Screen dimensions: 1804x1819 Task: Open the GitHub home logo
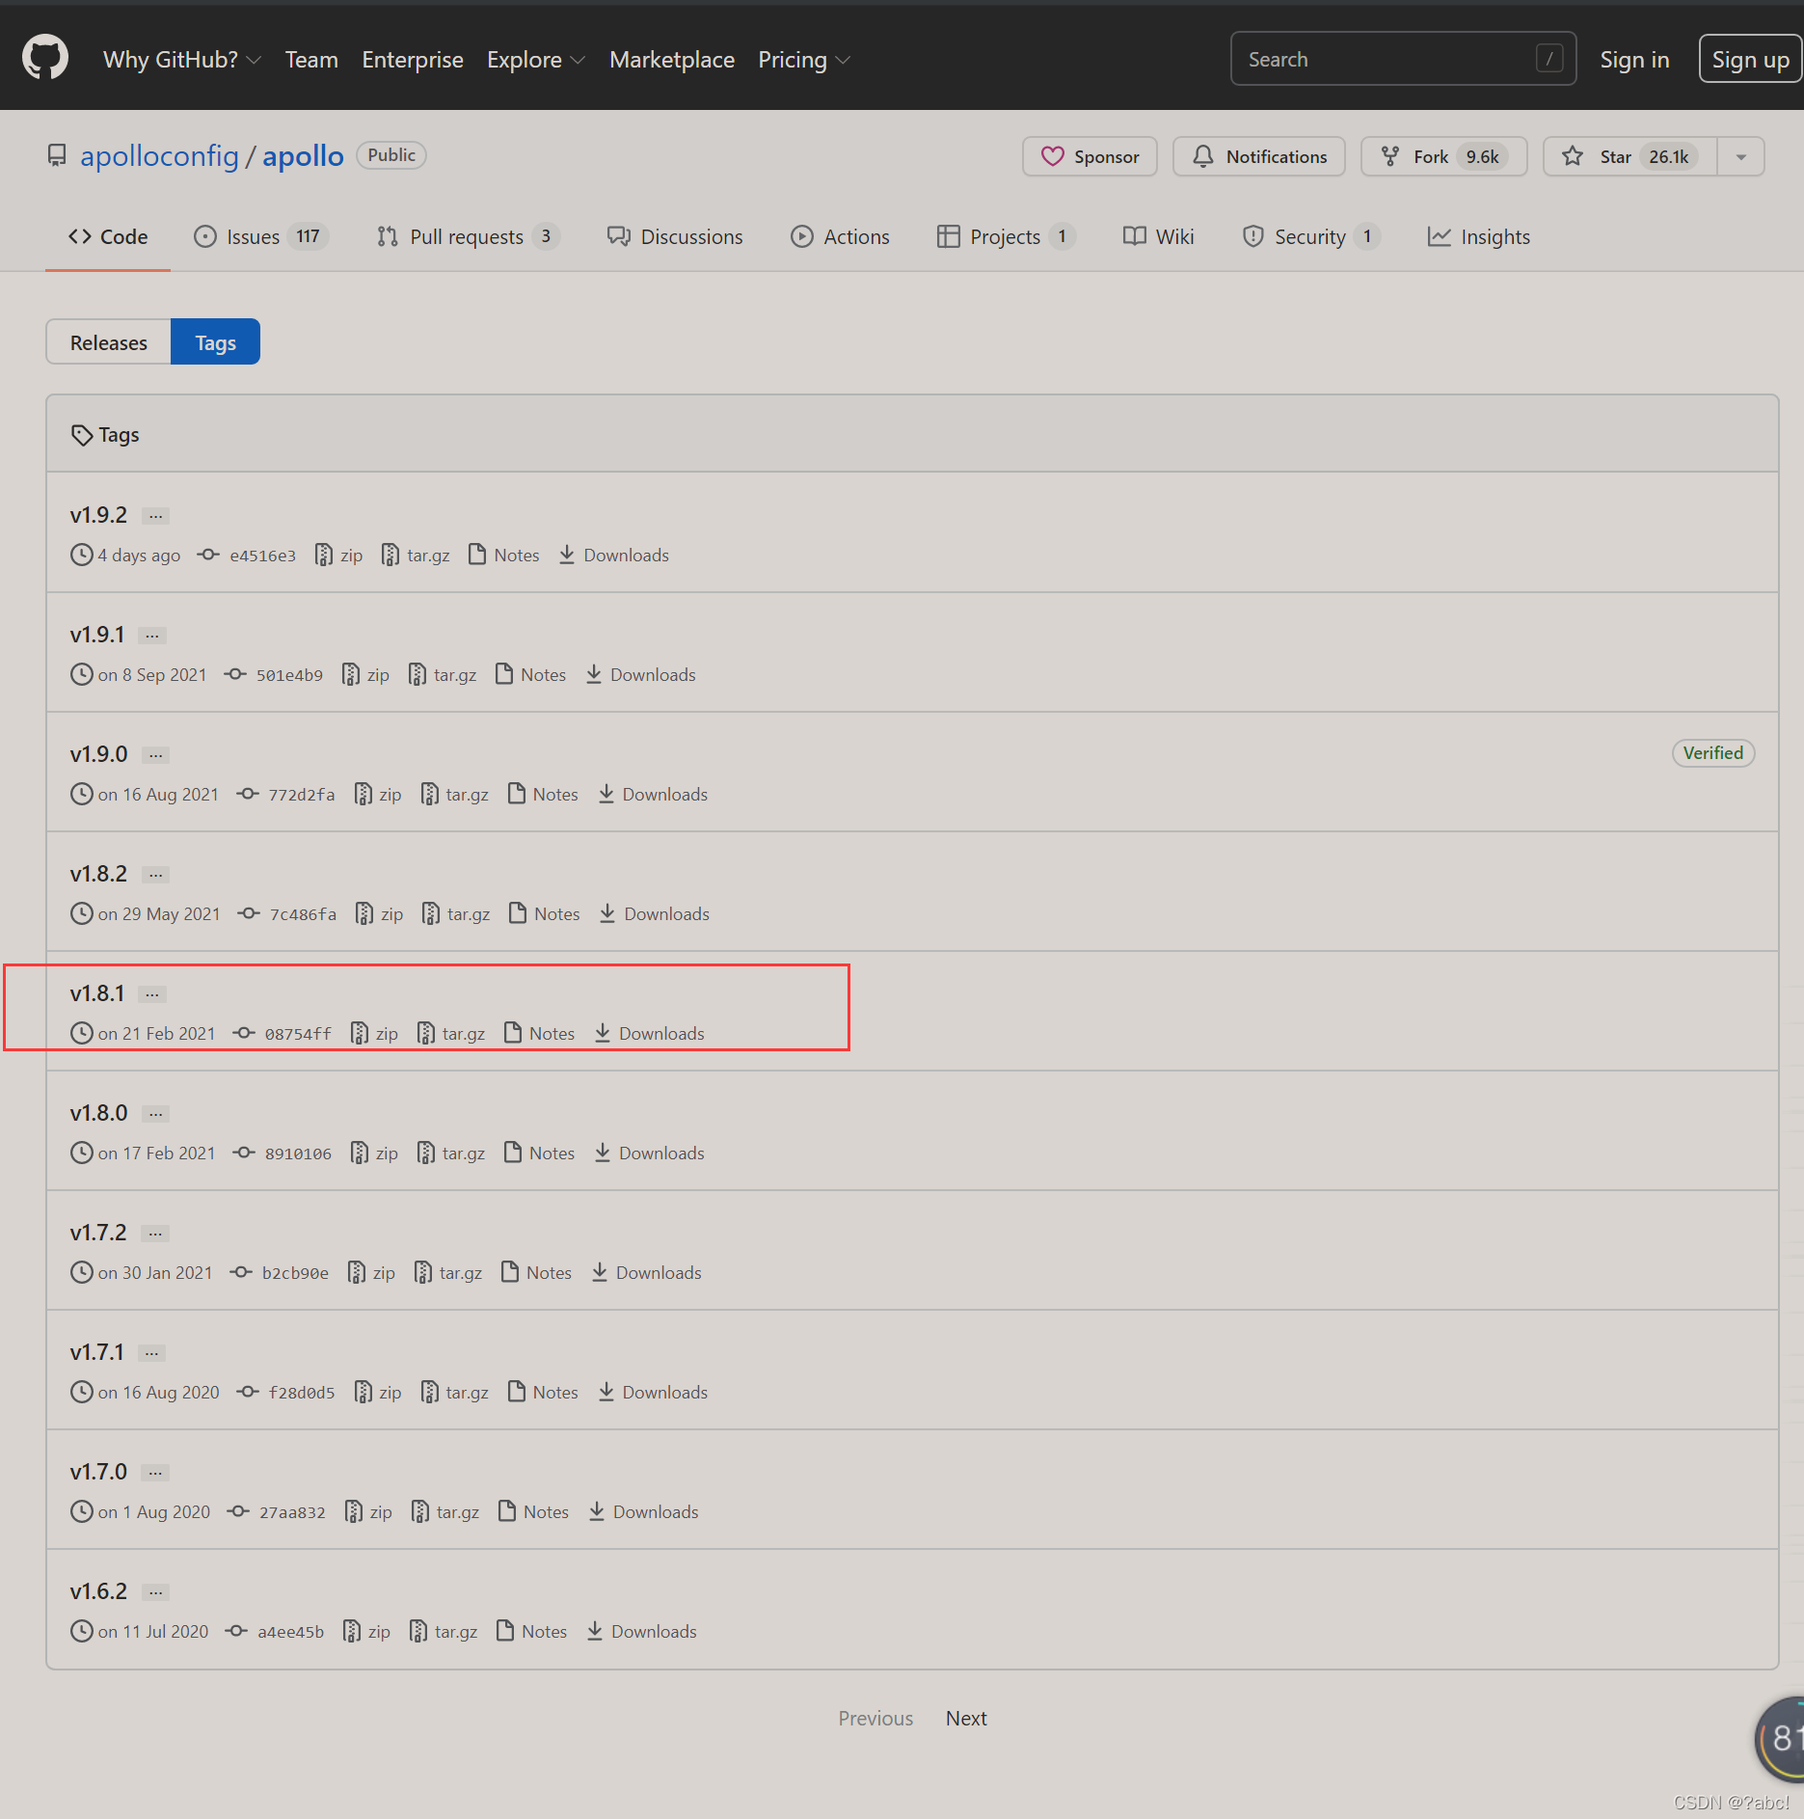pos(45,58)
